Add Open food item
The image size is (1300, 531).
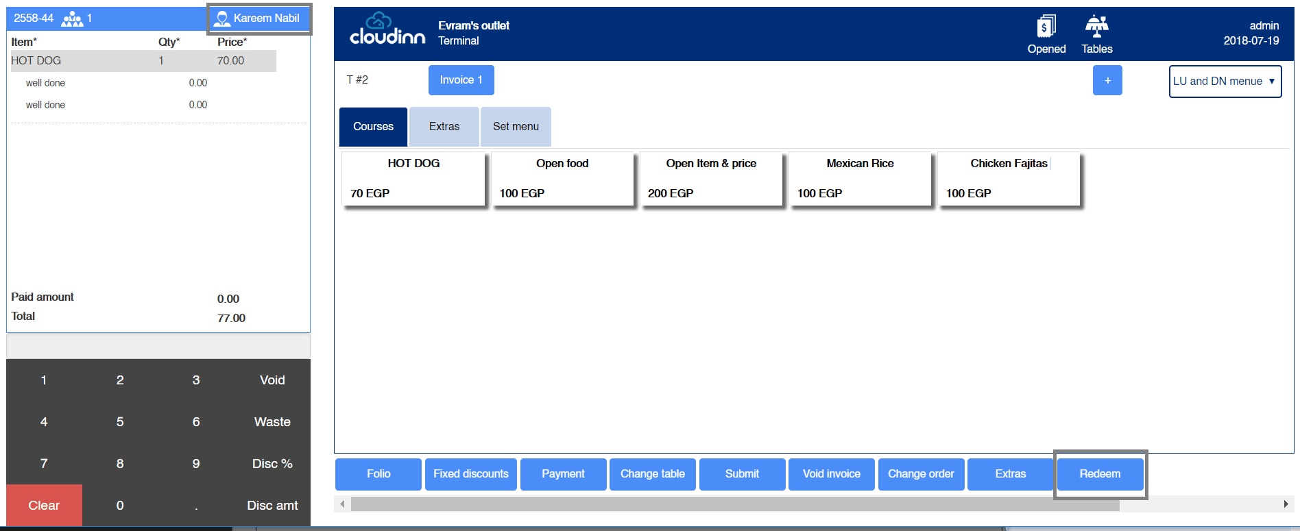[x=562, y=178]
